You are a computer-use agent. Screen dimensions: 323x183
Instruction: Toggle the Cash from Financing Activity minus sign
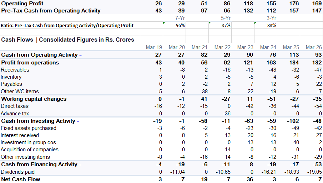(x=80, y=165)
